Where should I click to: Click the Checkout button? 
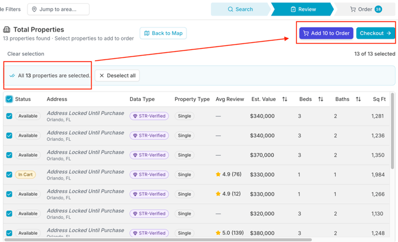click(x=375, y=33)
